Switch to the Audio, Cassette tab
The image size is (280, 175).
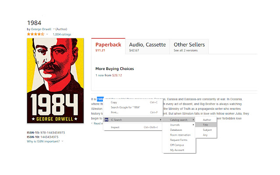click(x=147, y=47)
